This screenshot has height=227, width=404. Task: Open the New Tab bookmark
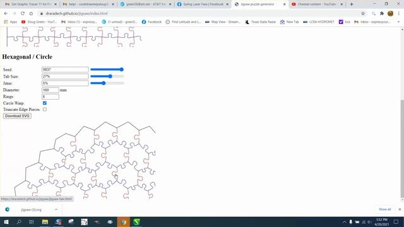click(x=290, y=22)
